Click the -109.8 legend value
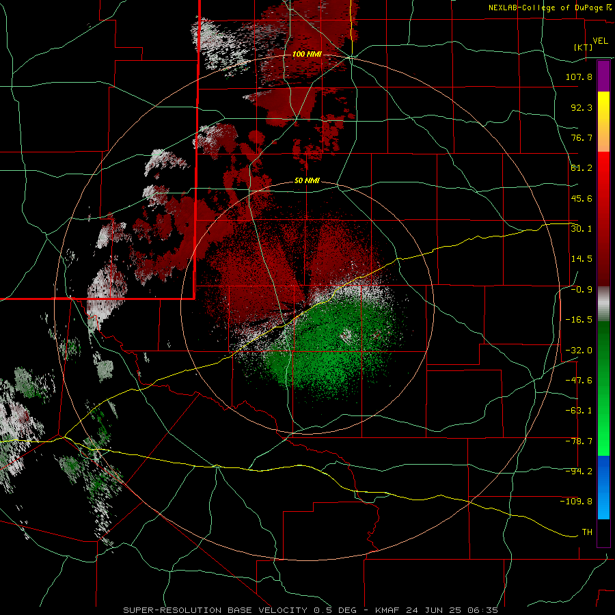 click(576, 502)
